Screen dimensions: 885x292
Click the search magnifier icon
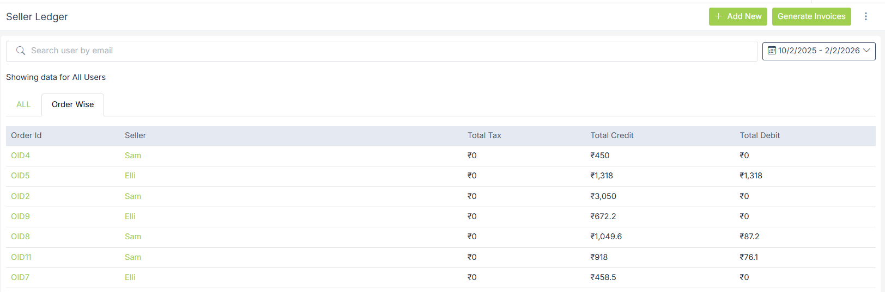pos(21,51)
